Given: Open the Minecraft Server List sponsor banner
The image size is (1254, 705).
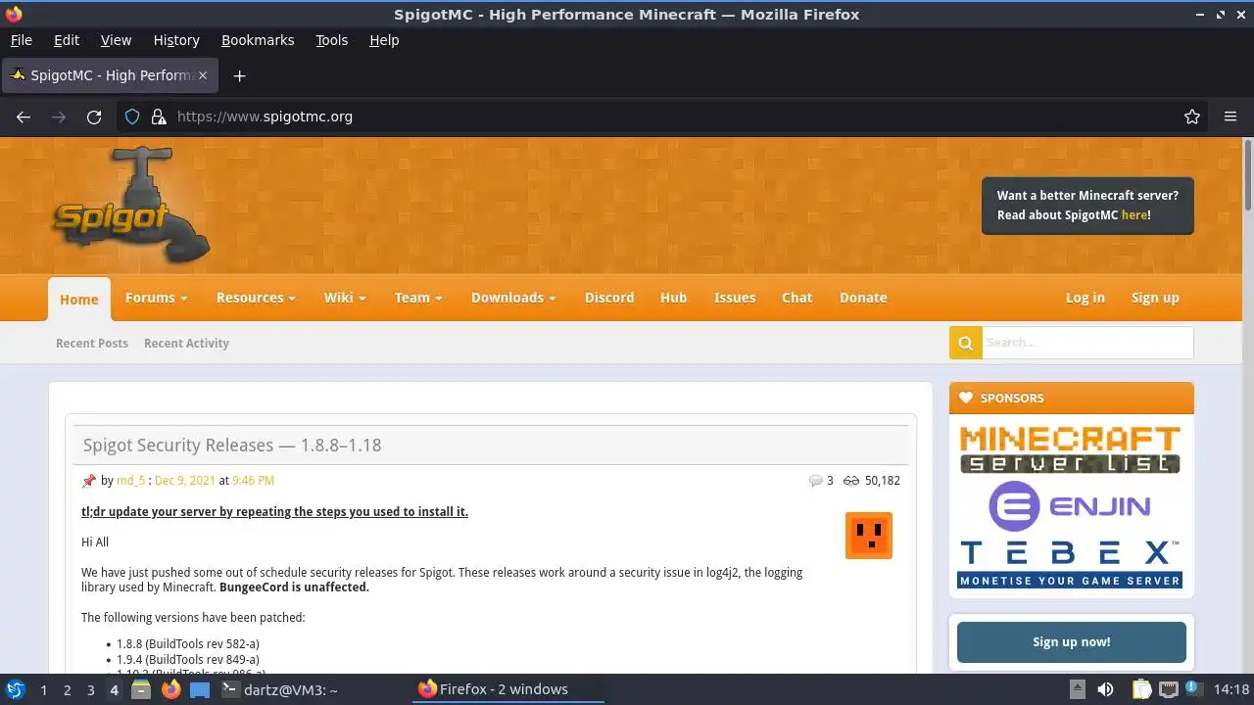Looking at the screenshot, I should point(1070,449).
